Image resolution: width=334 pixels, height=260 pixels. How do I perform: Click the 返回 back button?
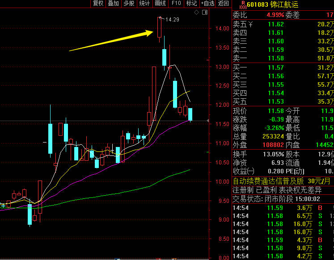pyautogui.click(x=224, y=4)
